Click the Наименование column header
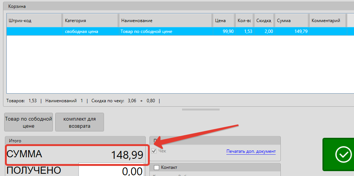354x176 pixels. (165, 21)
